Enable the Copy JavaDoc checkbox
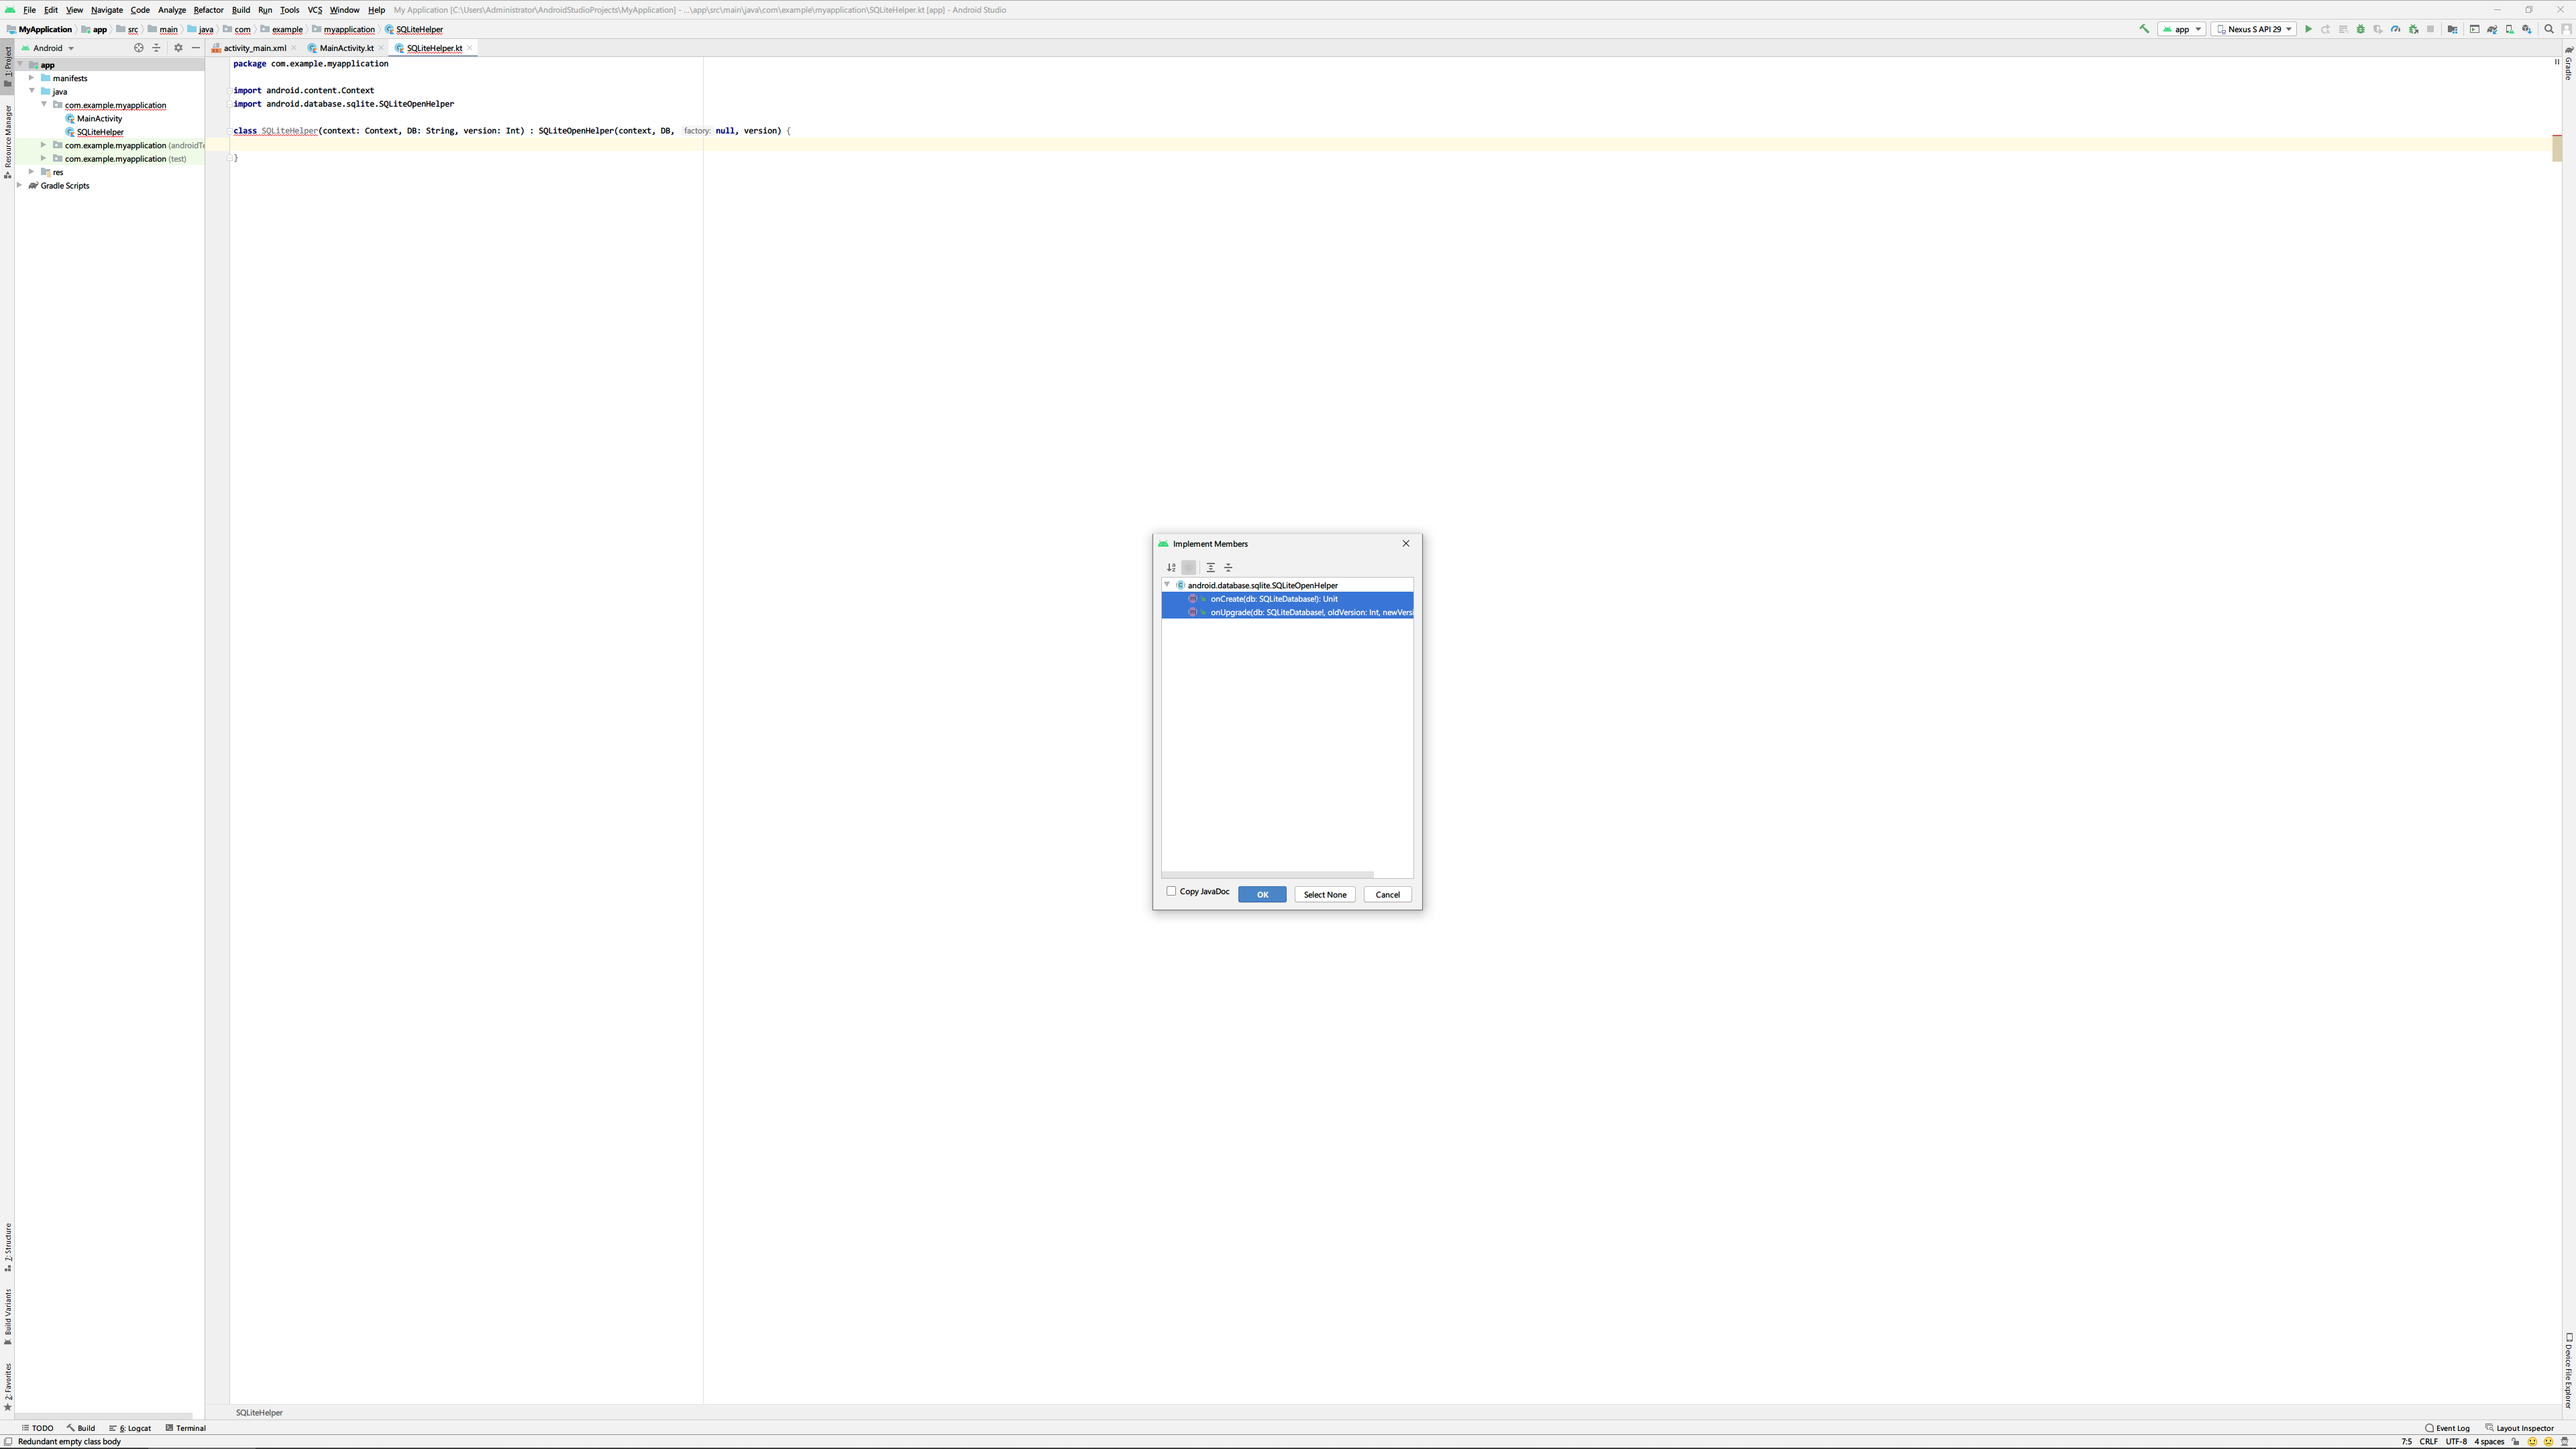This screenshot has height=1449, width=2576. pos(1171,891)
